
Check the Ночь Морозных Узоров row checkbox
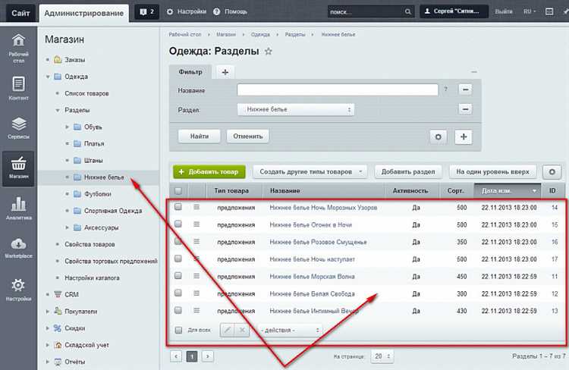coord(178,207)
